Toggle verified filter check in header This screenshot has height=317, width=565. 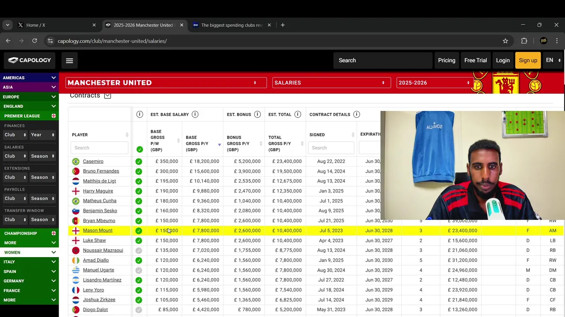tap(140, 149)
